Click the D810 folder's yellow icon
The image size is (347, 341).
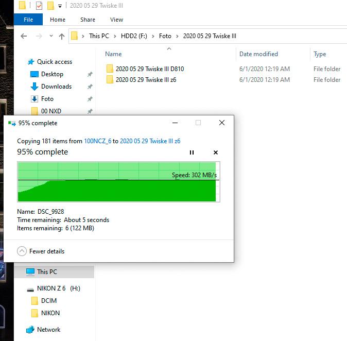(x=110, y=69)
